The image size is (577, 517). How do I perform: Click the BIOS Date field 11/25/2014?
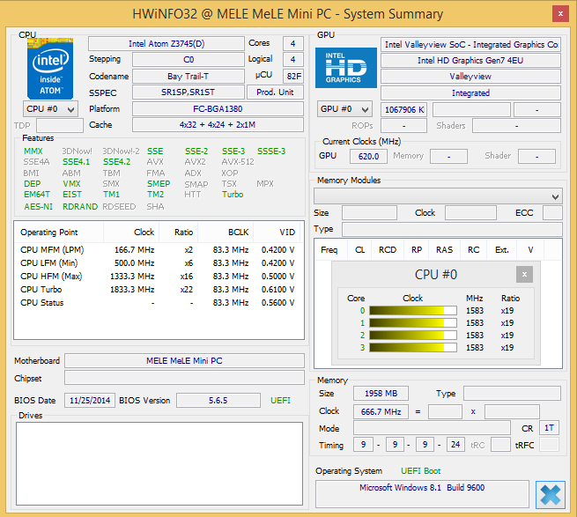pos(90,401)
